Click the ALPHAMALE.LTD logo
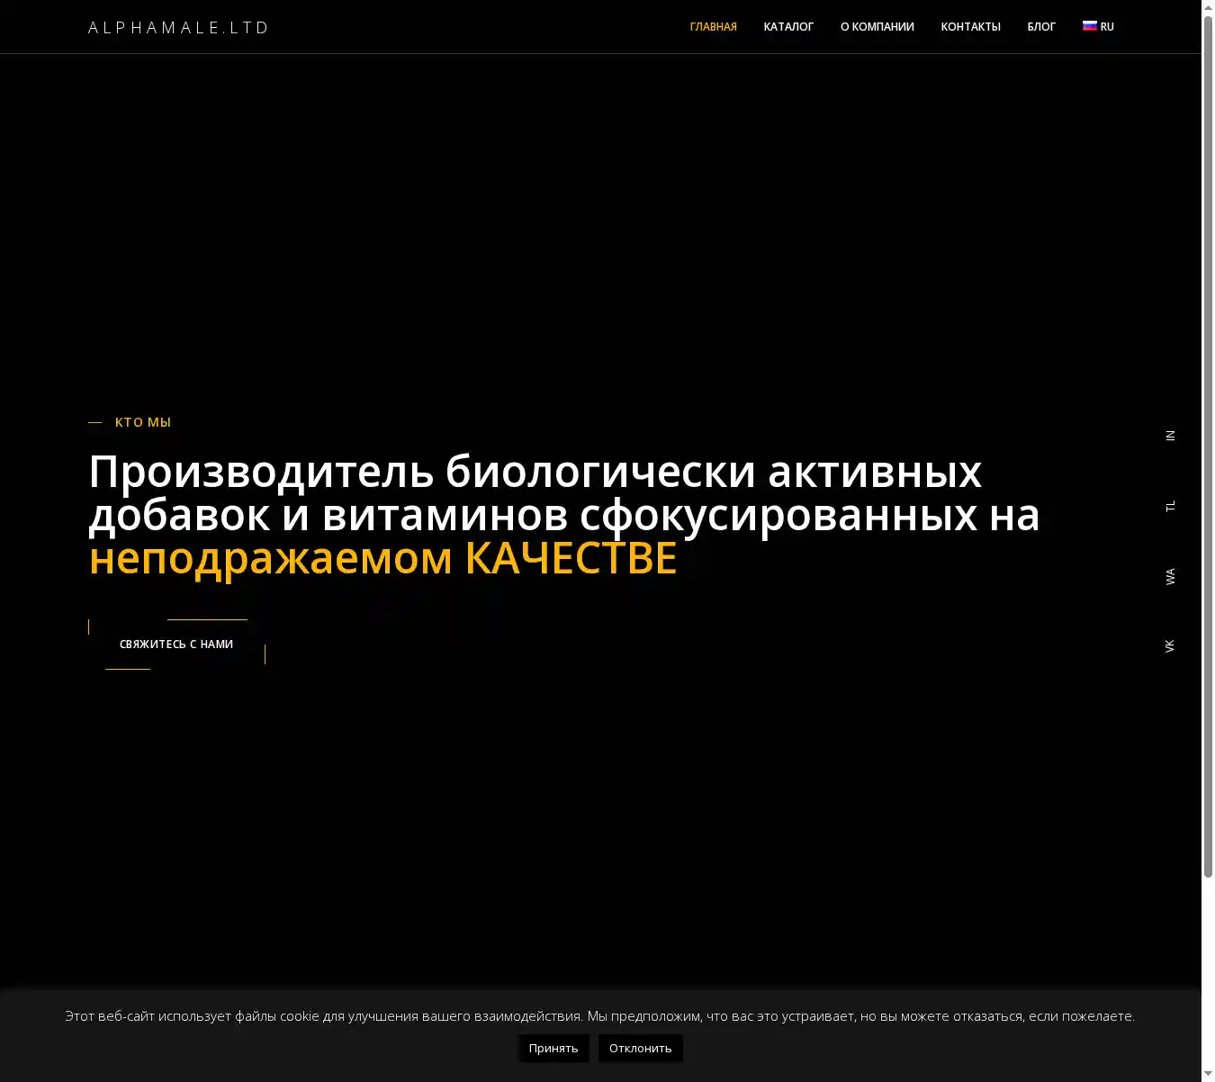1215x1082 pixels. 178,27
